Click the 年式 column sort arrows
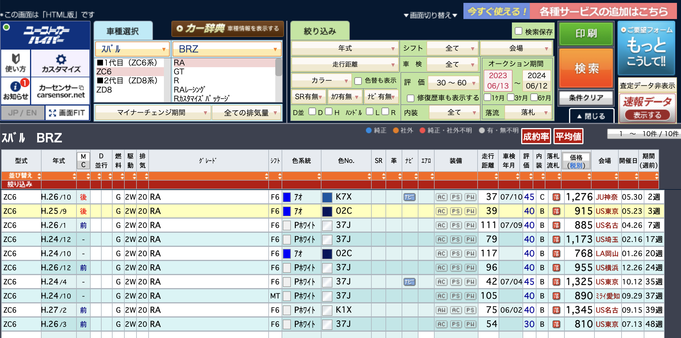 [74, 176]
